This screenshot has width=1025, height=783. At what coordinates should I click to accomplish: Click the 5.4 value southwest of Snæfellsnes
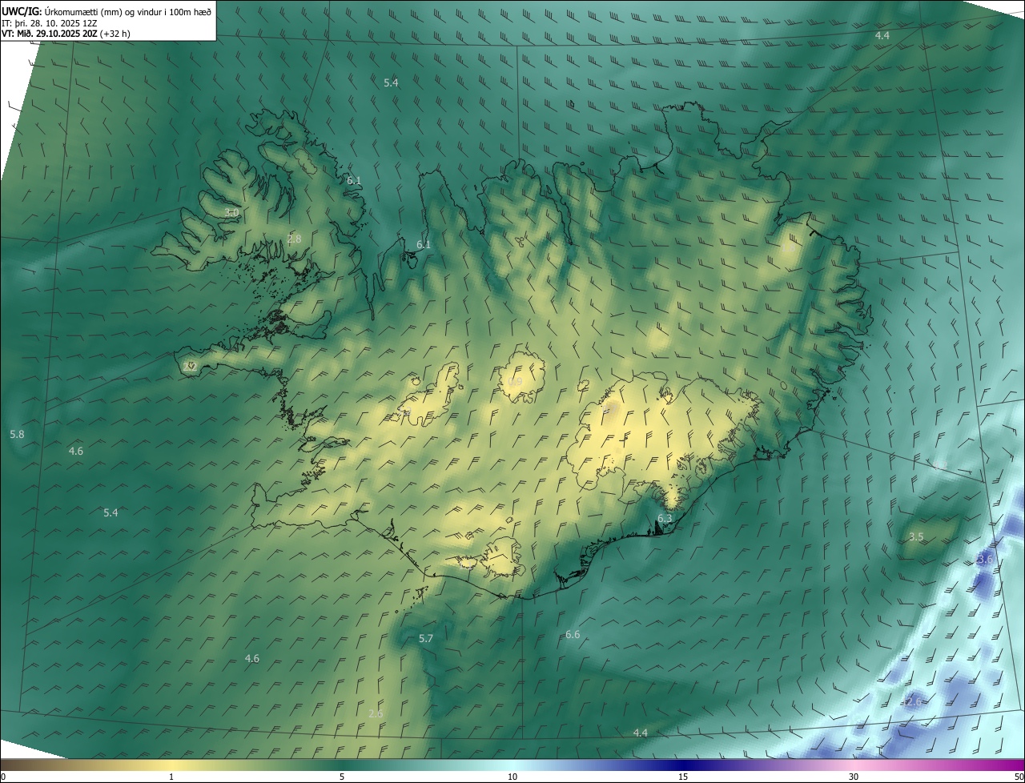111,512
